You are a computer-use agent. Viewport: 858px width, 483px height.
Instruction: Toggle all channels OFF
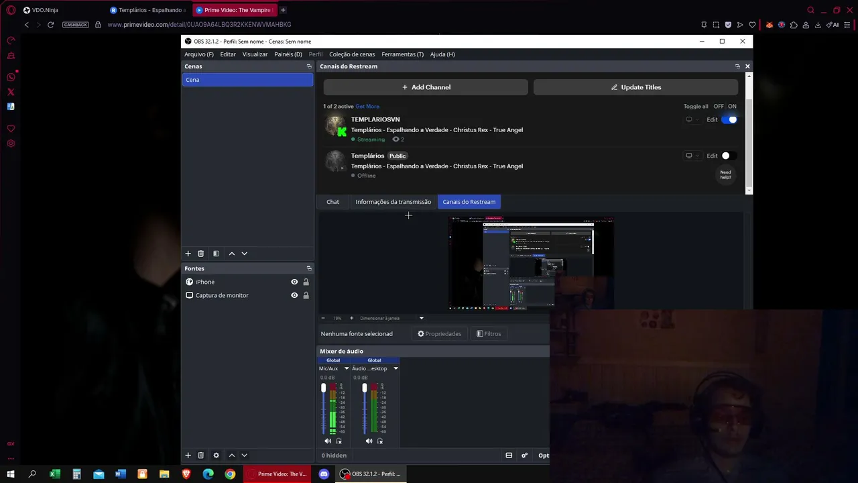[719, 106]
